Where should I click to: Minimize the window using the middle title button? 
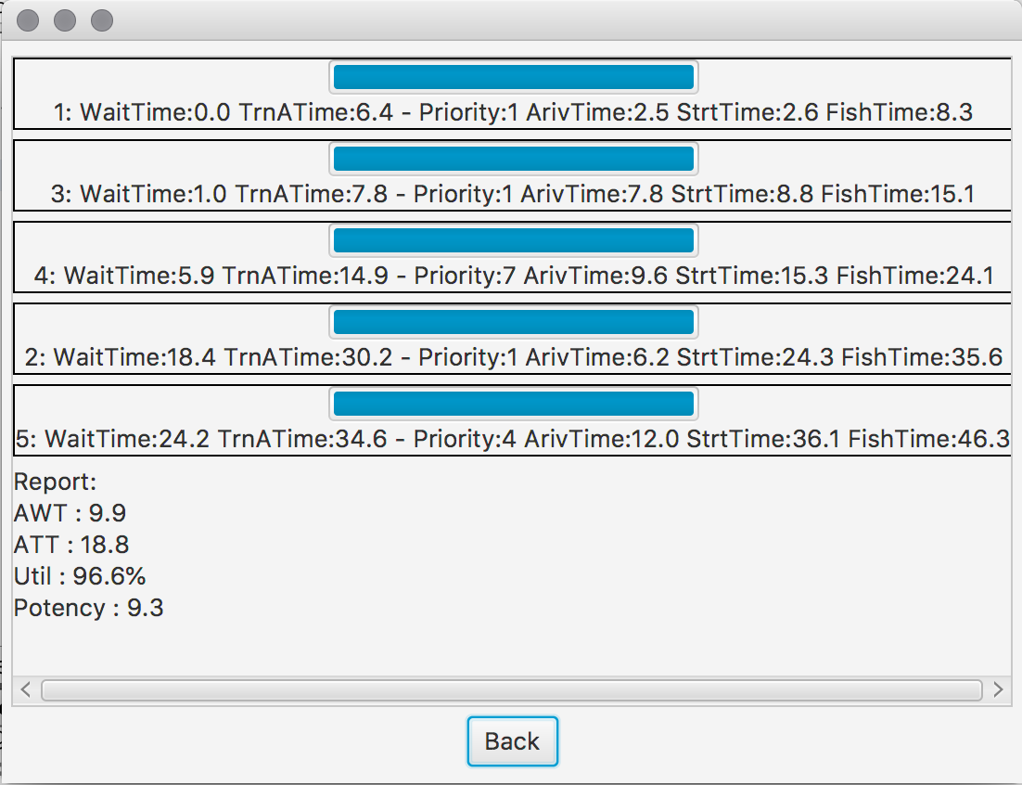click(65, 20)
